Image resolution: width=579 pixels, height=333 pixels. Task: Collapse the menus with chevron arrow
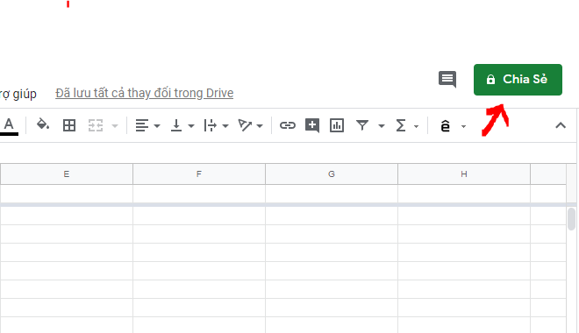[x=561, y=125]
